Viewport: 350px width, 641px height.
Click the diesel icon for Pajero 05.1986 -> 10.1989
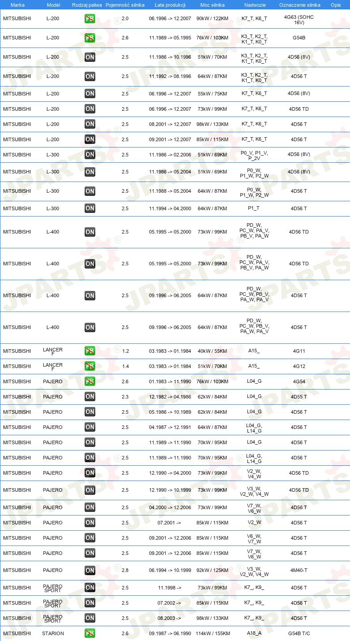click(x=90, y=412)
